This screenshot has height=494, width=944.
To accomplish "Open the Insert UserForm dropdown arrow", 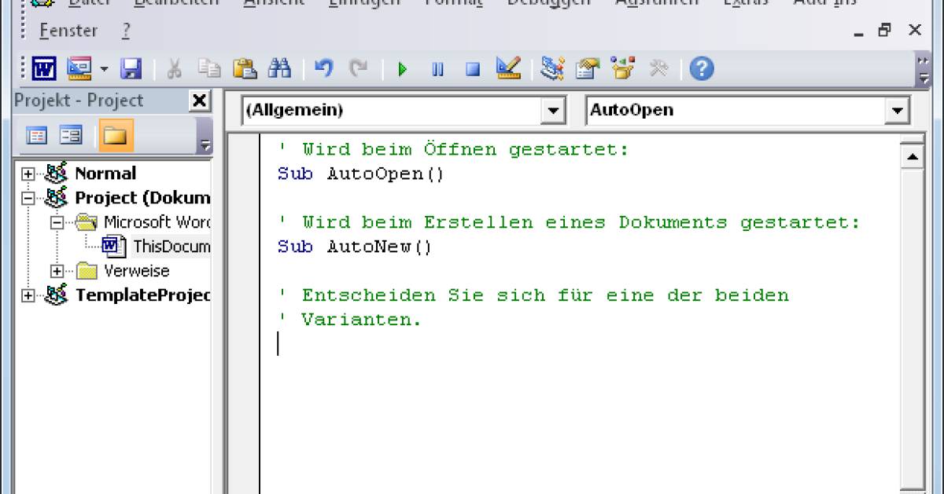I will click(105, 70).
